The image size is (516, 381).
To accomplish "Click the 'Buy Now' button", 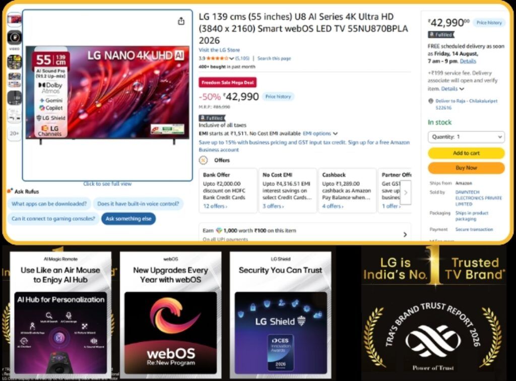I will pos(466,168).
